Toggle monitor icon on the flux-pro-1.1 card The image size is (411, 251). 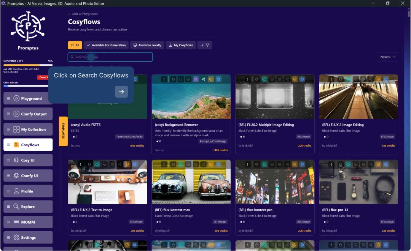click(x=356, y=164)
